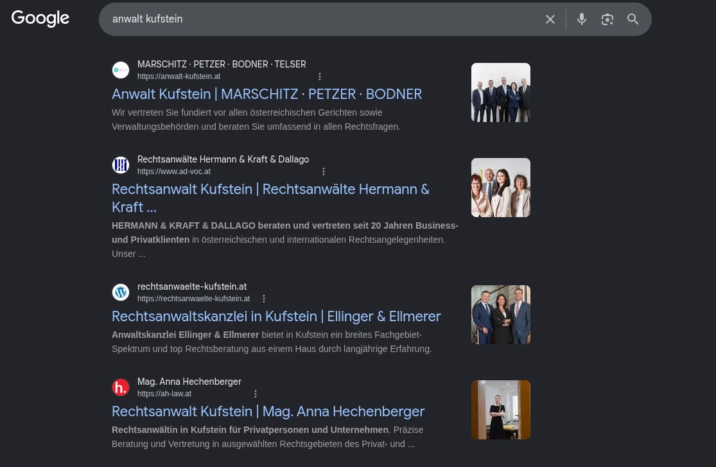Open 'Rechtsanwalt Kufstein | Mag. Anna Hechenberger' link
This screenshot has height=467, width=716.
268,411
